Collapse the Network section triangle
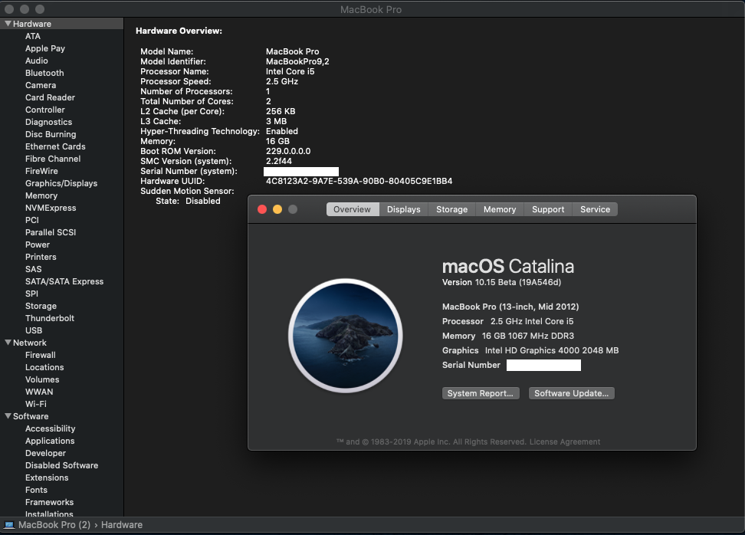 click(8, 342)
